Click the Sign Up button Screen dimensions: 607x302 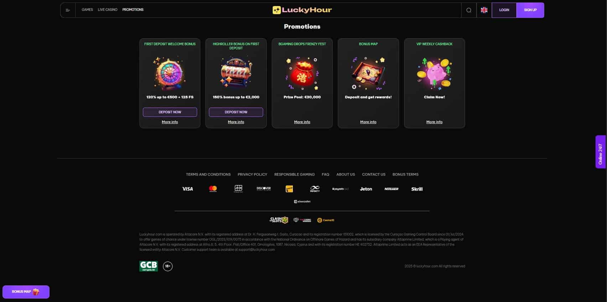pyautogui.click(x=530, y=10)
